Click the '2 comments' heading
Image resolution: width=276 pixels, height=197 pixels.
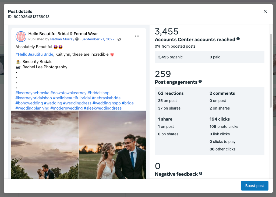coord(222,93)
